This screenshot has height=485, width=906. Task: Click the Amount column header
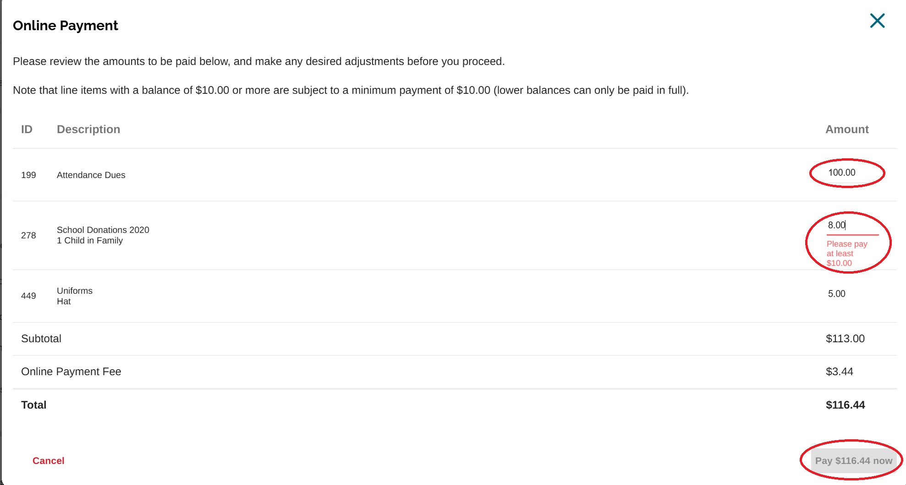pyautogui.click(x=847, y=129)
